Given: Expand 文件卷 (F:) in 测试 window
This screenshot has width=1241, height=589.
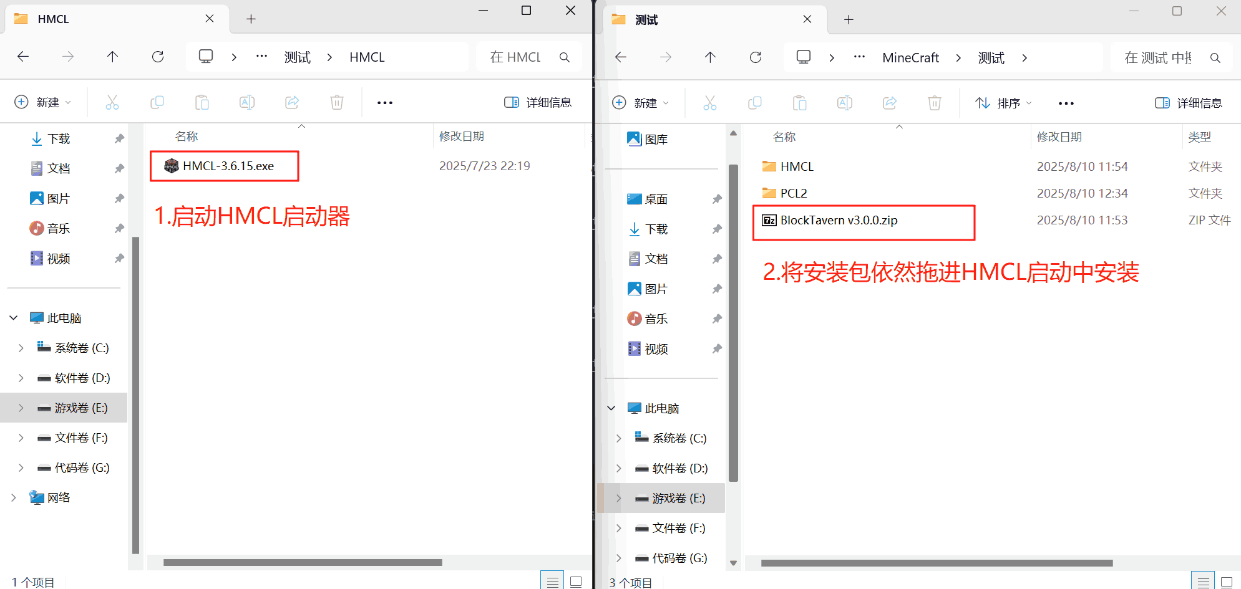Looking at the screenshot, I should [x=619, y=528].
